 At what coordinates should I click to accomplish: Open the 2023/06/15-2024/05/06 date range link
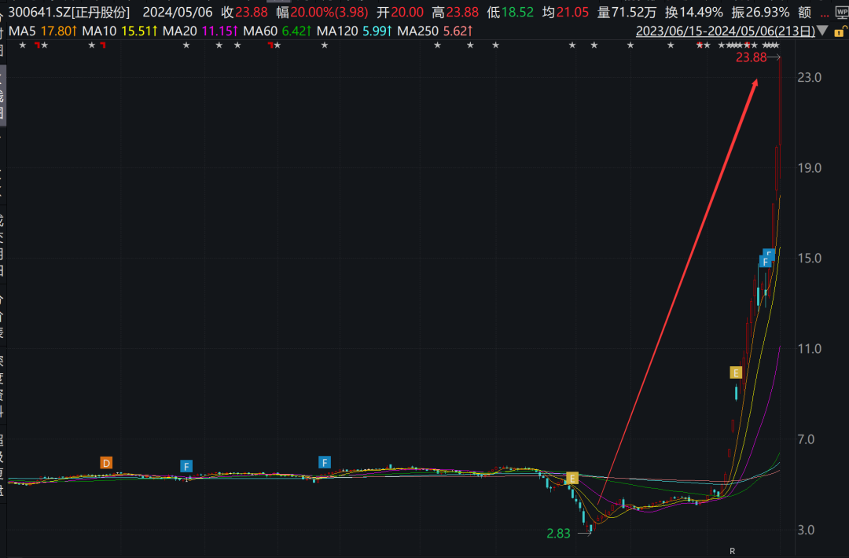point(725,31)
